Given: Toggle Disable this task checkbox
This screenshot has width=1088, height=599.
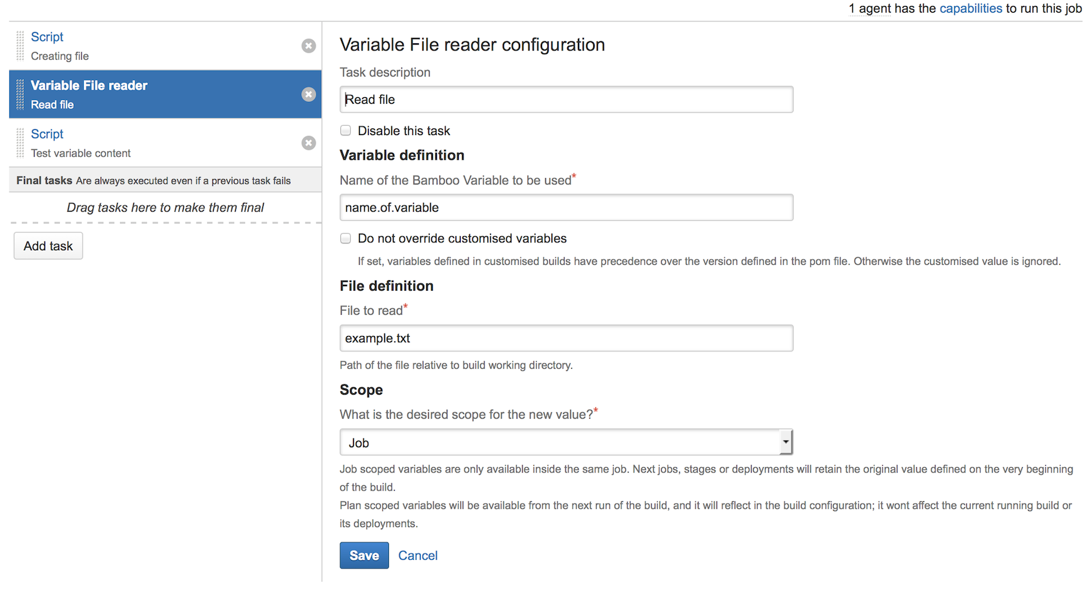Looking at the screenshot, I should [x=346, y=130].
